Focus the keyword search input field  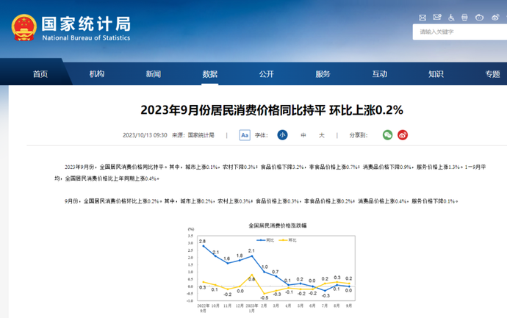[460, 32]
